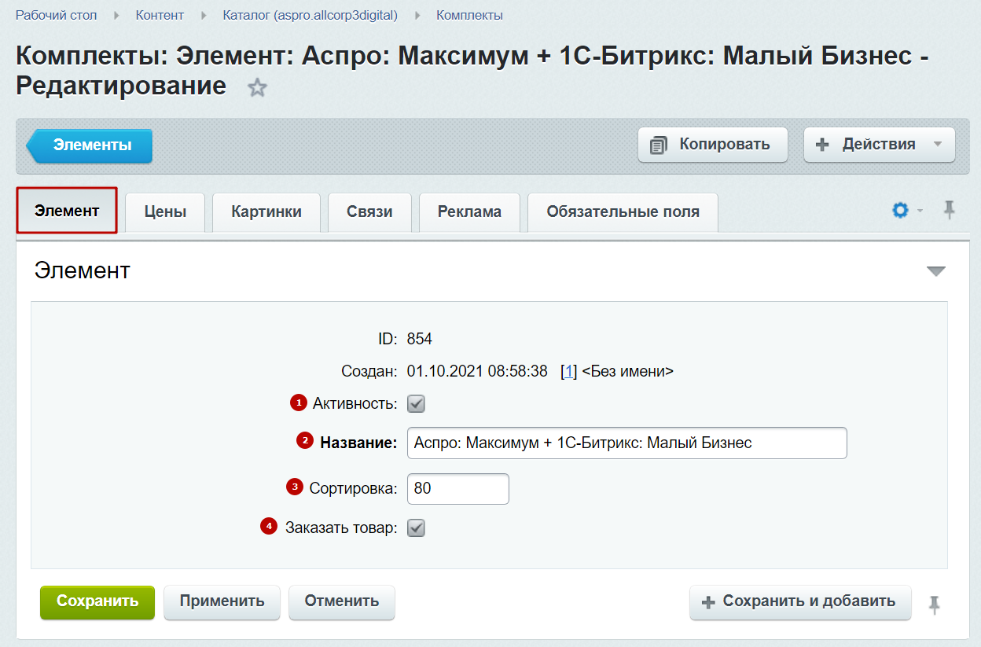Switch to the Цены tab
Image resolution: width=981 pixels, height=647 pixels.
click(x=166, y=211)
